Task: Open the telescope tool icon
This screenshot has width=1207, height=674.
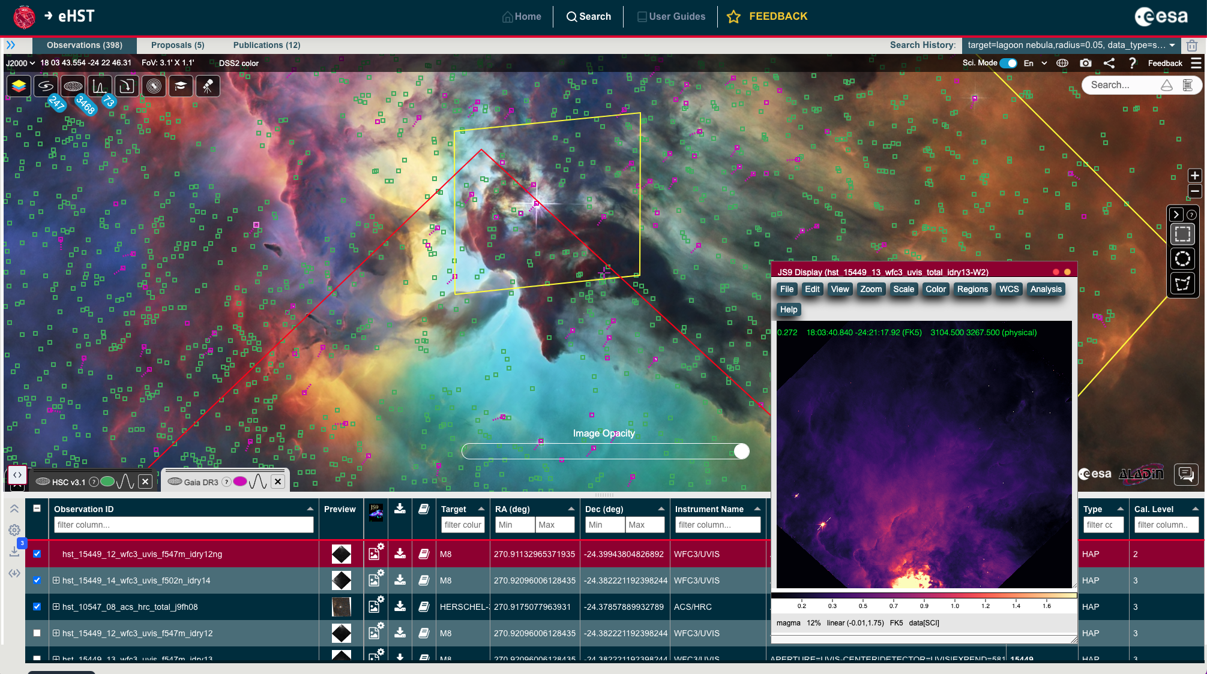Action: tap(208, 86)
